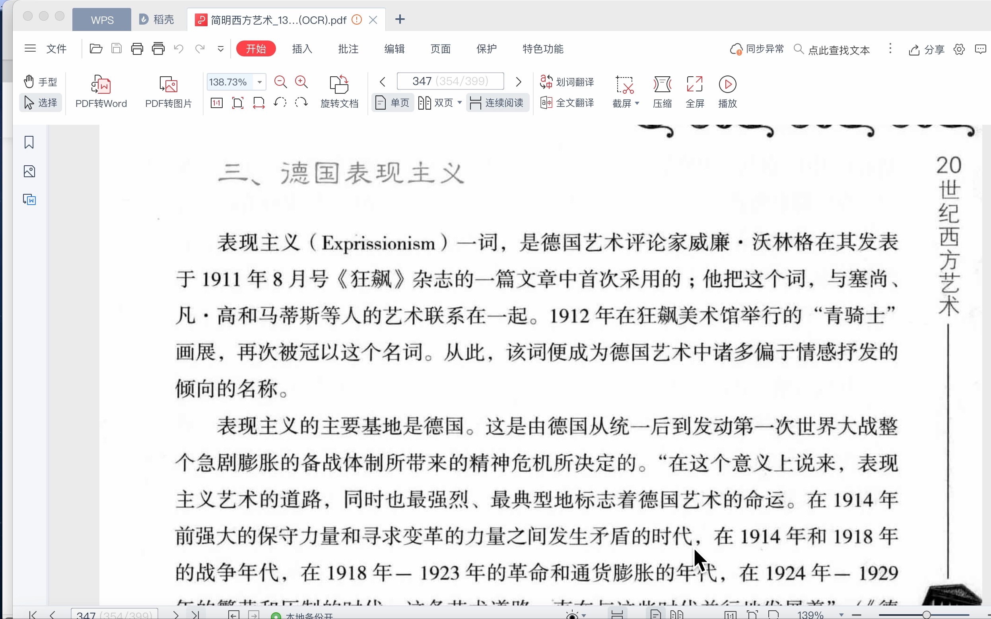Switch to double page view (双页)
Screen dimensions: 991x619
coord(435,103)
